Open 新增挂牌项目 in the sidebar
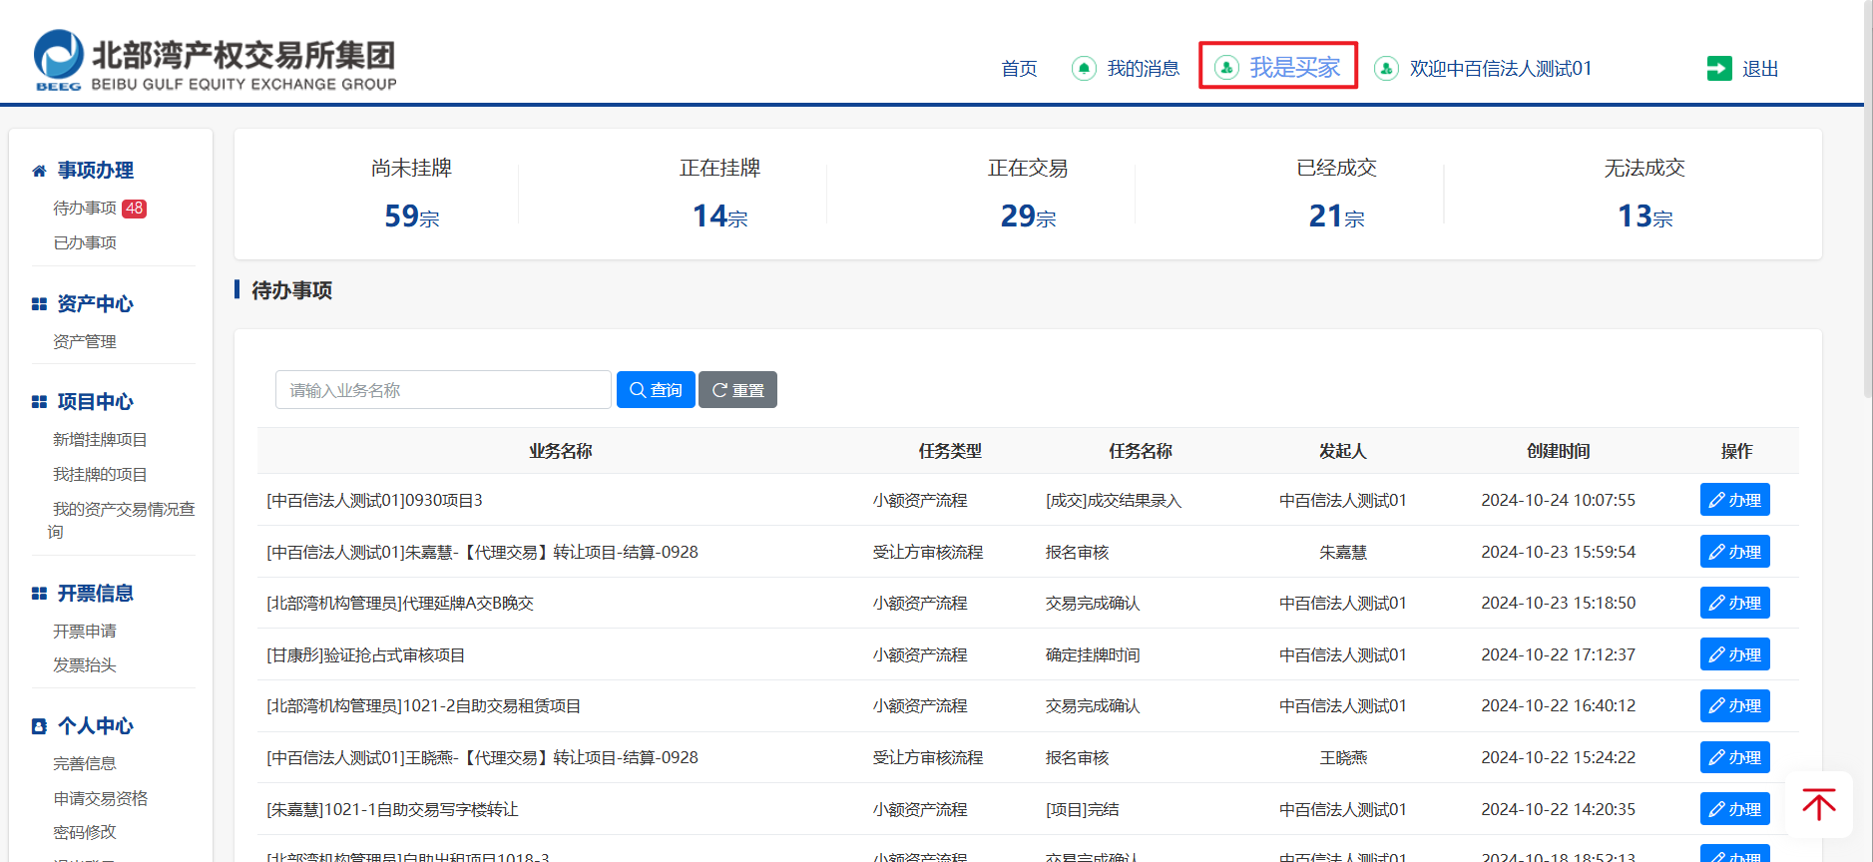1873x862 pixels. pyautogui.click(x=100, y=439)
